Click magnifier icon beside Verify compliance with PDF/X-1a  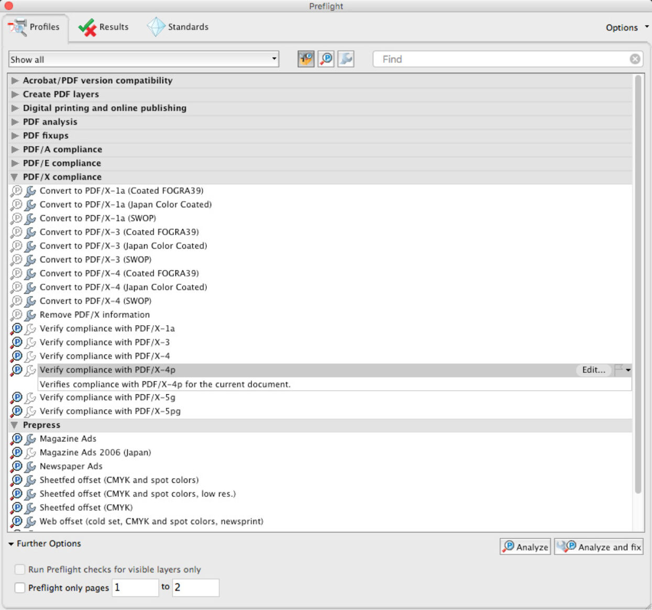pyautogui.click(x=17, y=328)
